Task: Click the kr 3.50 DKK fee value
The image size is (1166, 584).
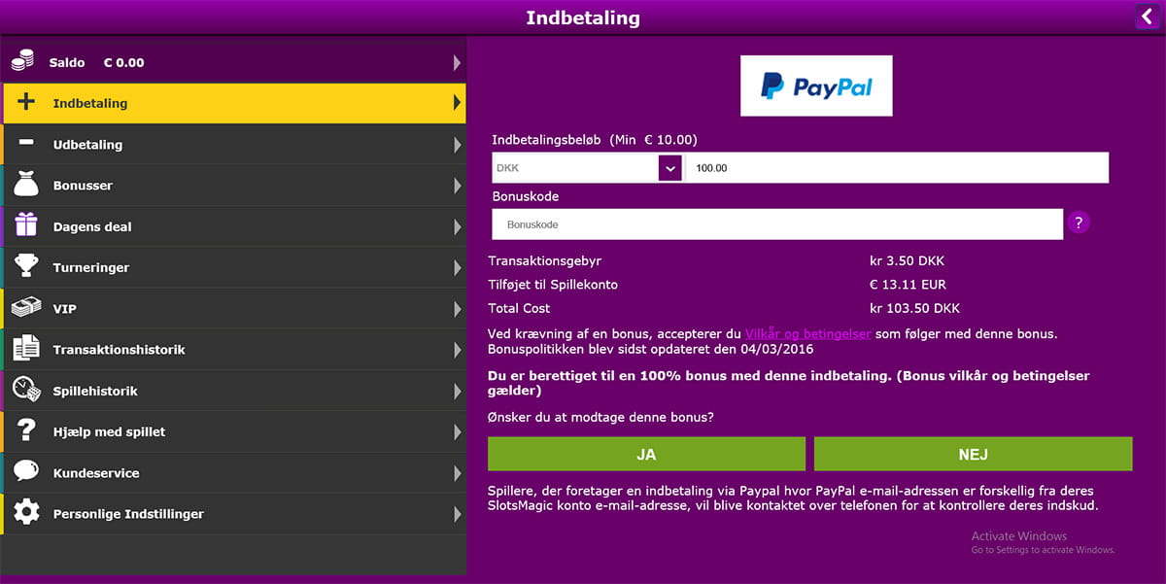Action: [907, 261]
